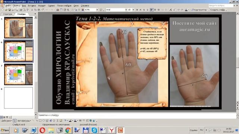Click the Copy toolbar icon
This screenshot has height=134, width=239.
[35, 10]
